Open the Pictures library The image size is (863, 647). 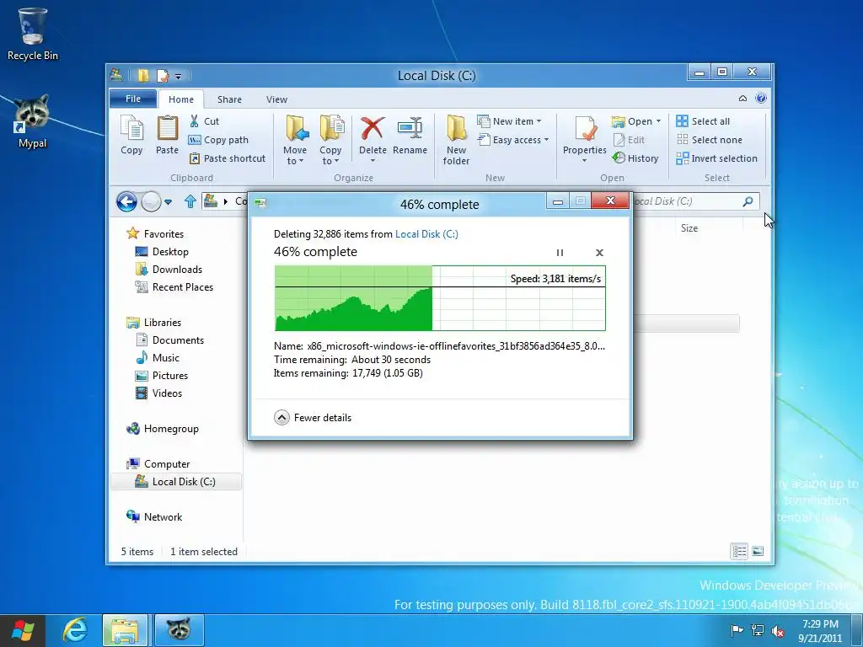click(x=170, y=375)
